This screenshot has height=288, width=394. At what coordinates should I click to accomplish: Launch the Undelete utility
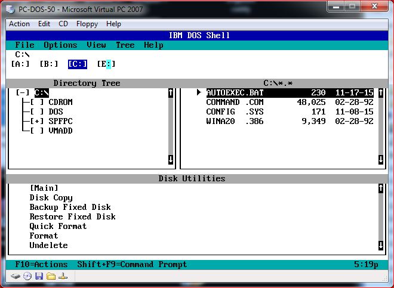tap(48, 245)
